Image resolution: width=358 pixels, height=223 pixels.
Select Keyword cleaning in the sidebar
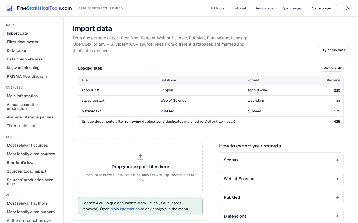pyautogui.click(x=32, y=68)
